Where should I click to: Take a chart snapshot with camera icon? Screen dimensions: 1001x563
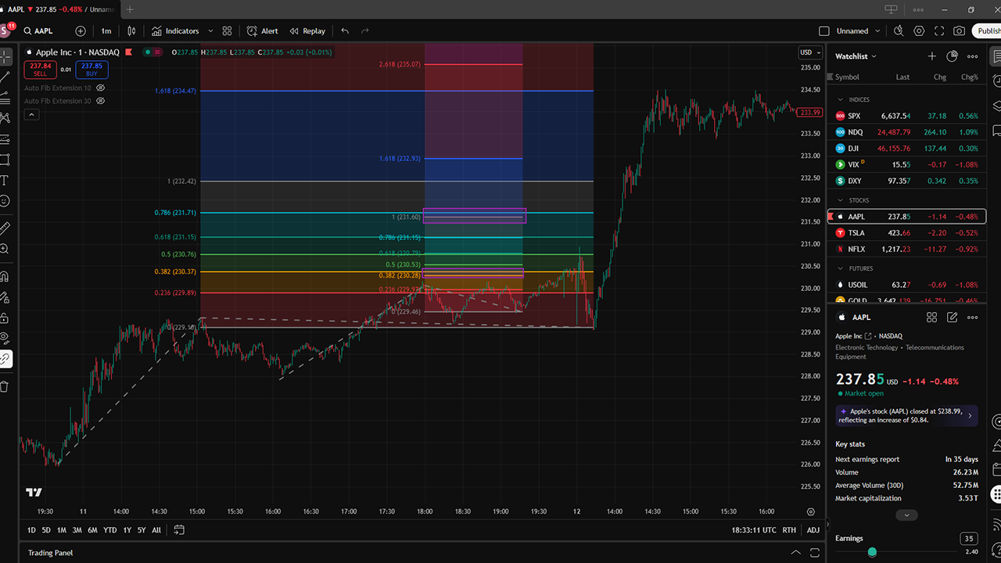(x=959, y=31)
